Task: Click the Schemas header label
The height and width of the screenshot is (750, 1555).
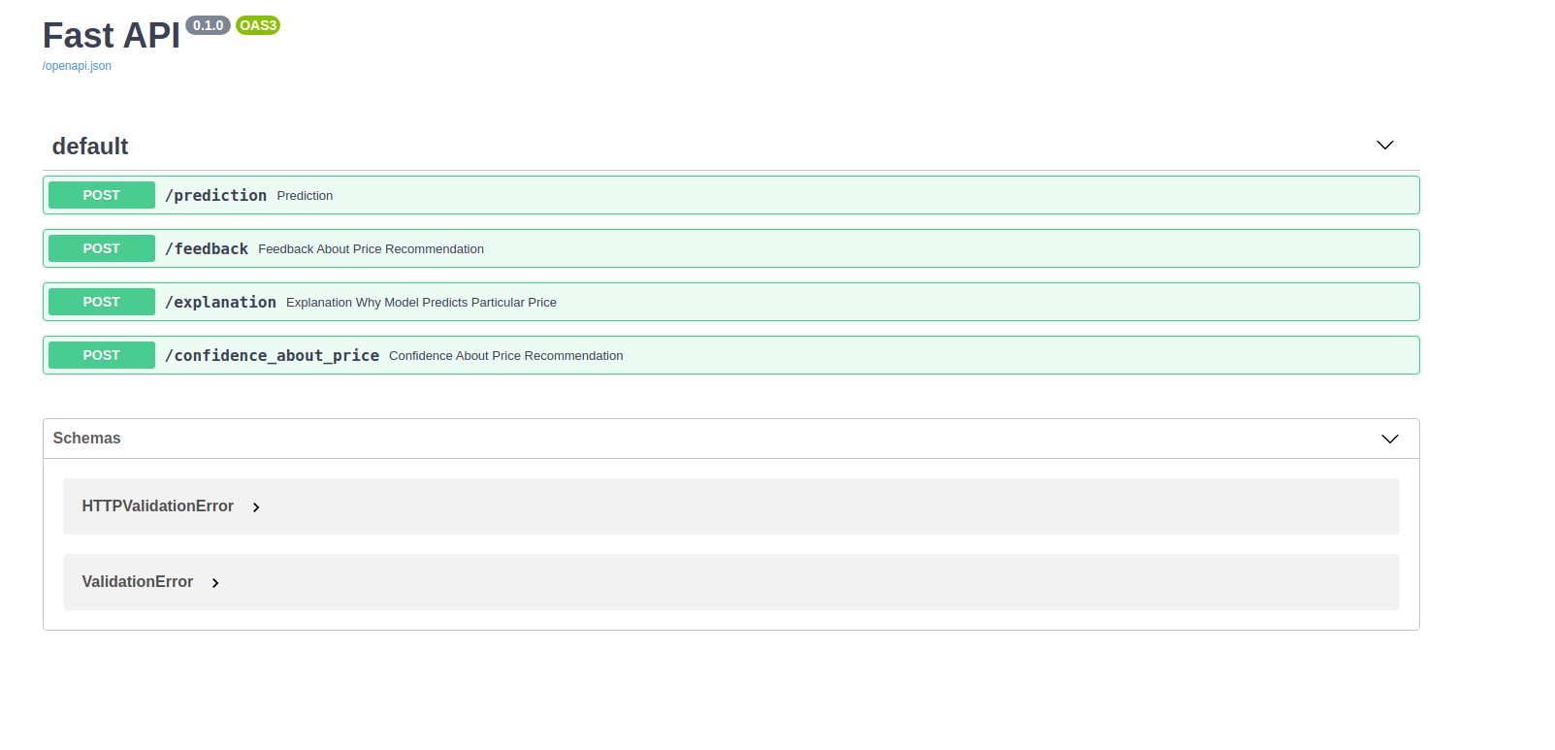Action: (86, 439)
